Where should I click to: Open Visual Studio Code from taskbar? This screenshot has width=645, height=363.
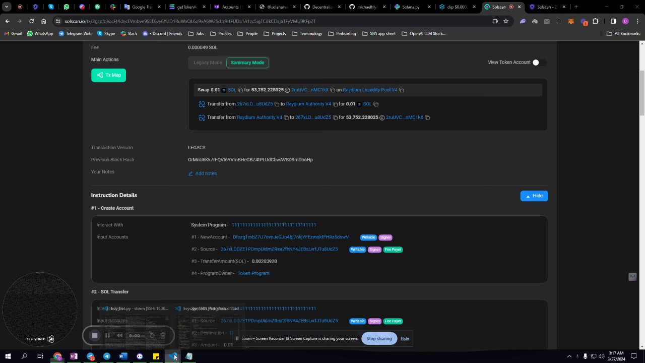[x=172, y=356]
